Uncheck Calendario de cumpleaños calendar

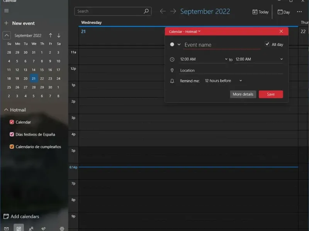[x=12, y=147]
